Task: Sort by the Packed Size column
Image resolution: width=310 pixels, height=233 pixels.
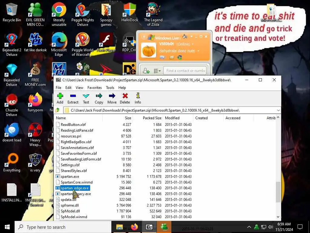Action: pyautogui.click(x=148, y=118)
